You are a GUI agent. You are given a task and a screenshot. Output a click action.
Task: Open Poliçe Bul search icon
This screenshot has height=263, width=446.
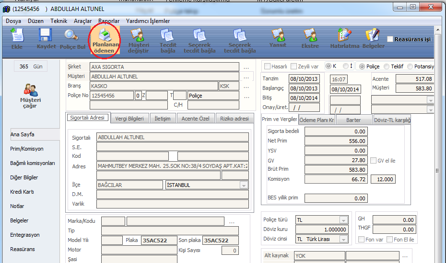click(72, 38)
